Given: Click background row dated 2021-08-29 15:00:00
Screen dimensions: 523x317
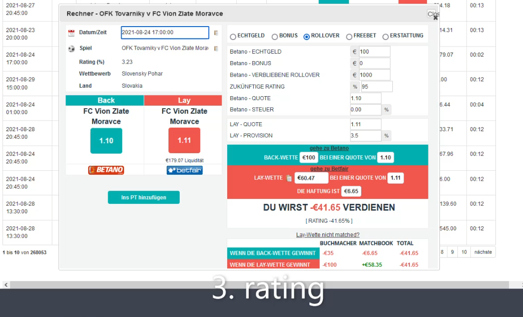Looking at the screenshot, I should [28, 84].
